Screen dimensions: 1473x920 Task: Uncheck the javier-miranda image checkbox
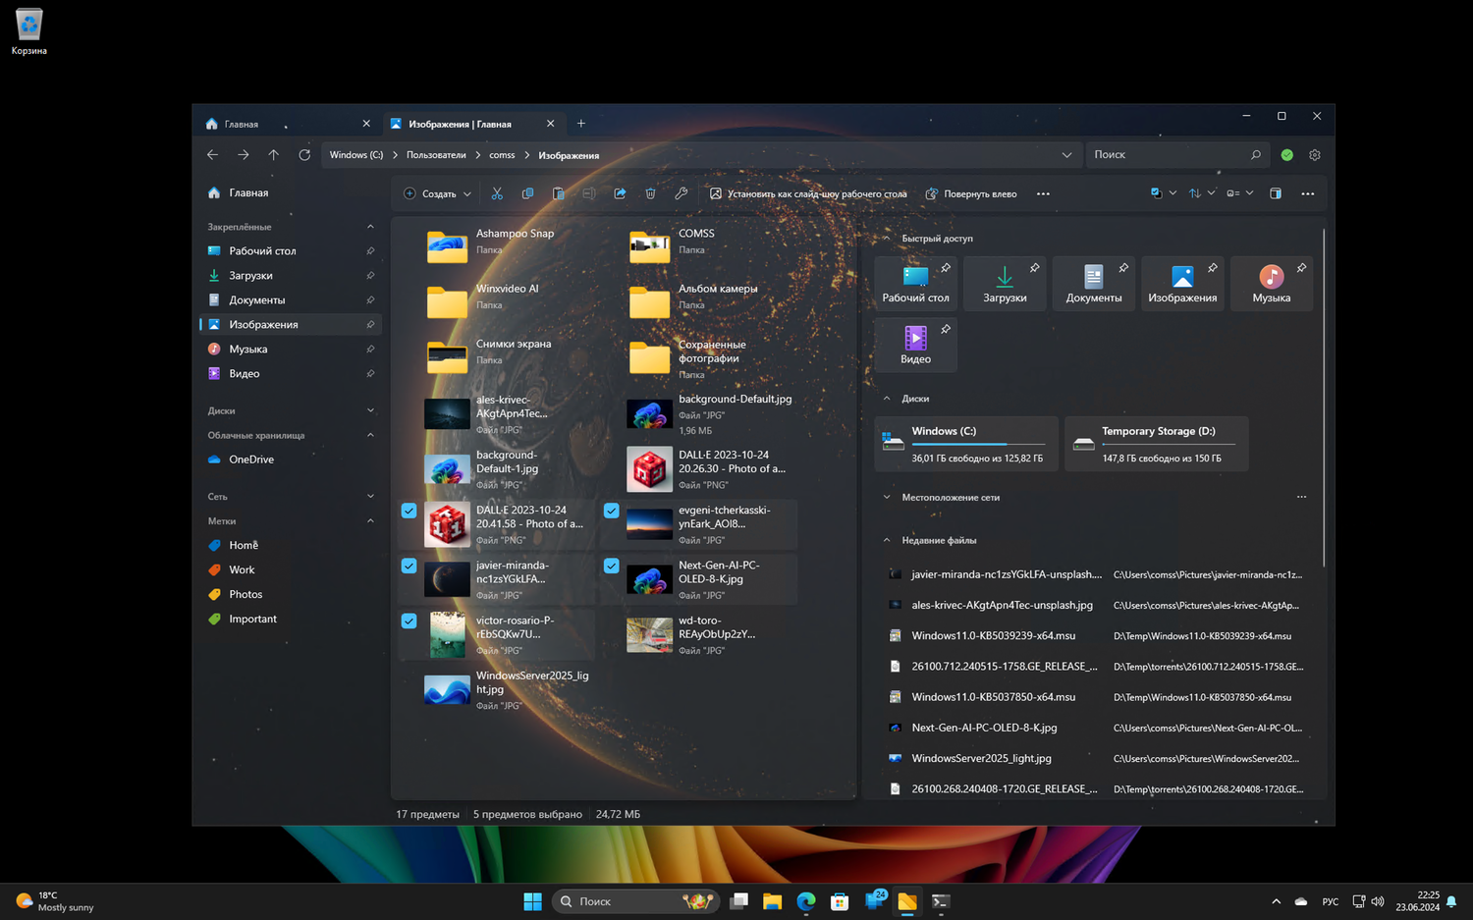click(x=409, y=566)
